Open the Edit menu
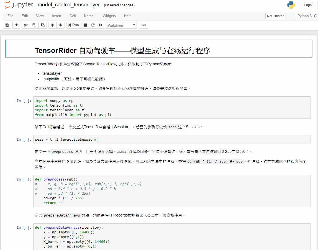This screenshot has height=250, width=318. (25, 16)
